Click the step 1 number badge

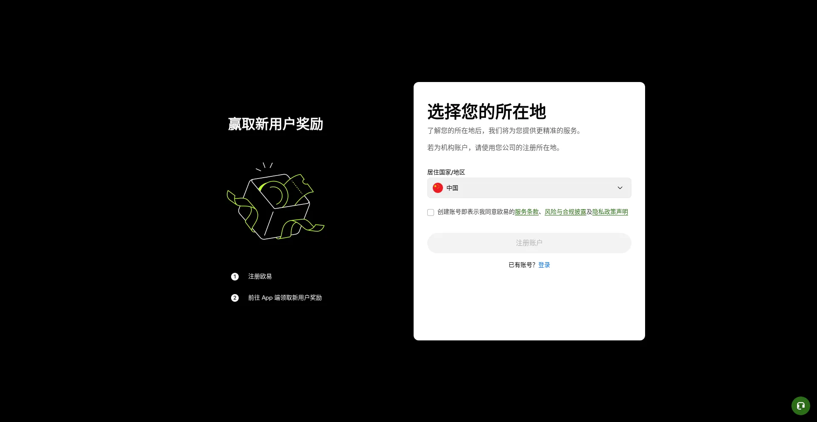click(x=235, y=277)
